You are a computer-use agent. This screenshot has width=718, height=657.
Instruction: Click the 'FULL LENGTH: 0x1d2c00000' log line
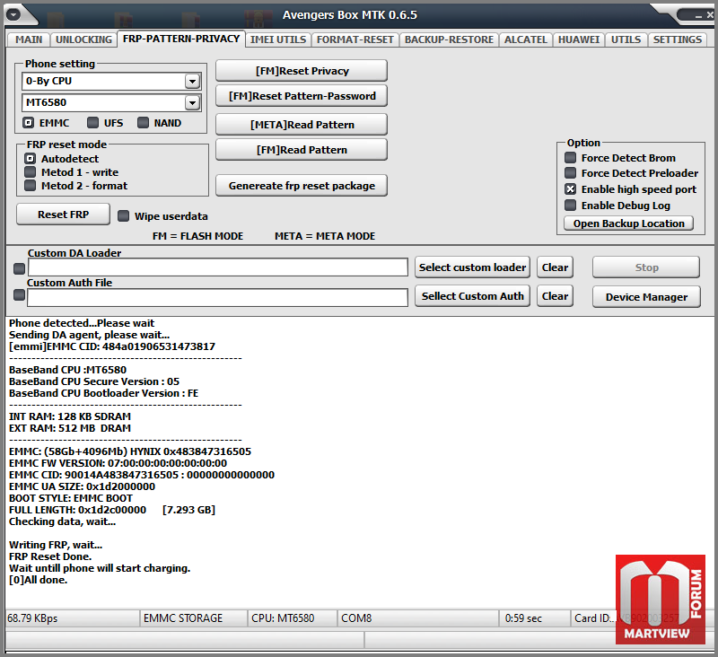pyautogui.click(x=111, y=510)
